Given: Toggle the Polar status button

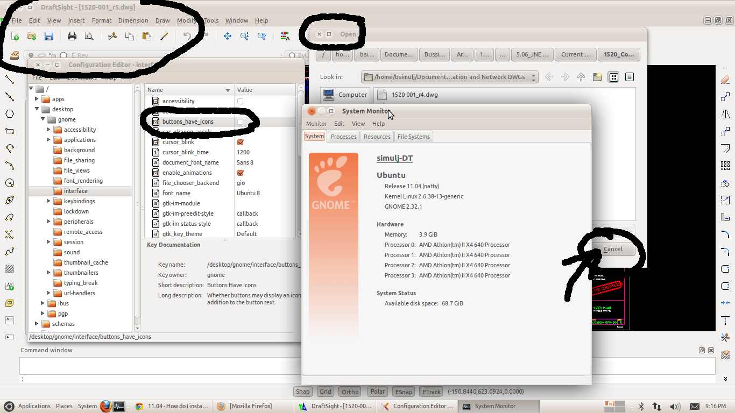Looking at the screenshot, I should [378, 391].
